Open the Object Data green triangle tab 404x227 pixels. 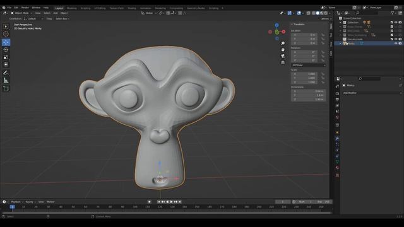point(337,162)
